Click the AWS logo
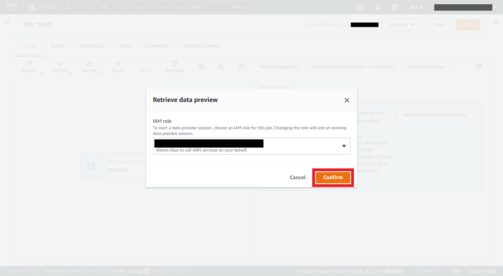 point(12,7)
